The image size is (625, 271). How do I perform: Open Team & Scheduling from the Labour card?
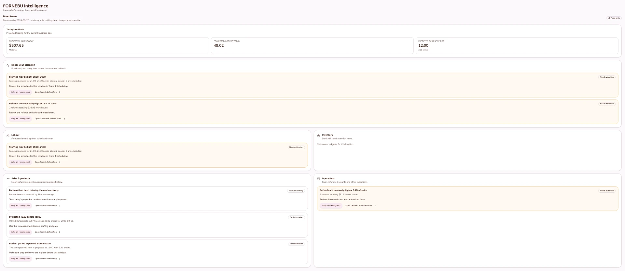coord(48,162)
